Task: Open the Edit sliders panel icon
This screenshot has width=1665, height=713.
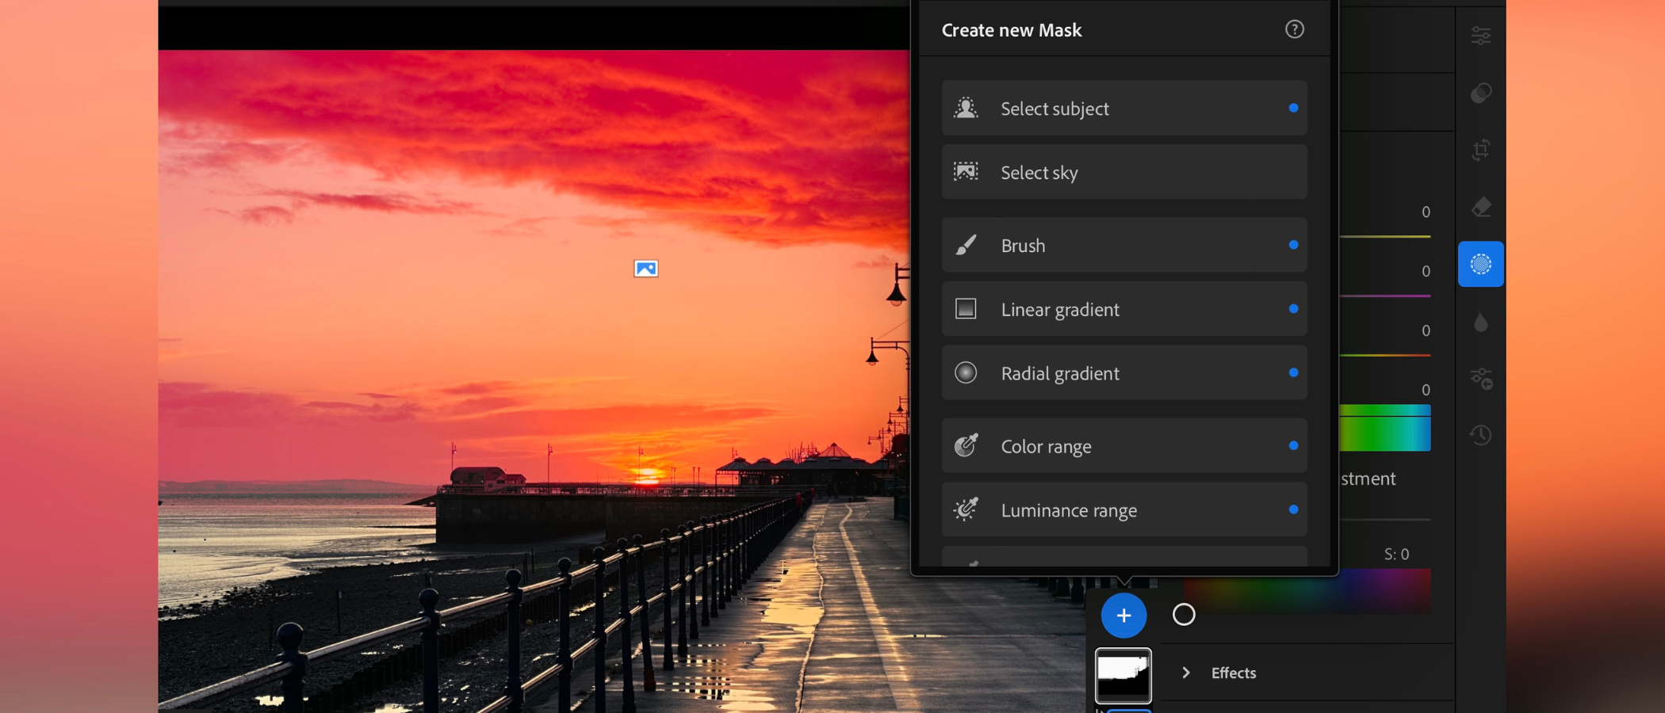Action: click(1481, 36)
